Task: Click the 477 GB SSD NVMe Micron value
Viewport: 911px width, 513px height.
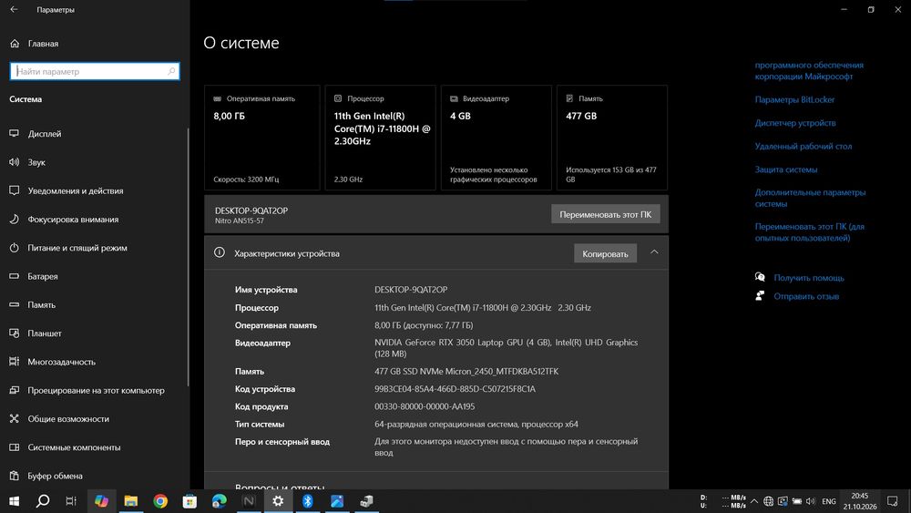Action: point(466,371)
